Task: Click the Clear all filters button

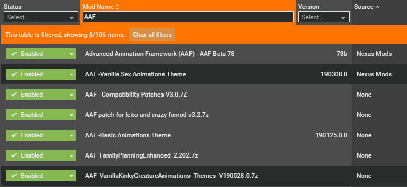Action: point(152,35)
